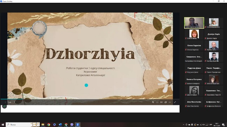Click the subtitle line 'Капрелової Аполлінарії'
Viewport: 227px width, 127px height.
point(91,75)
